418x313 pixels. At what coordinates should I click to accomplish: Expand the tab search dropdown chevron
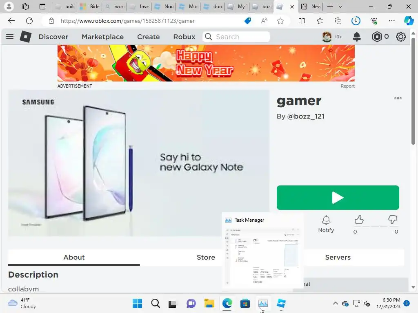point(340,7)
